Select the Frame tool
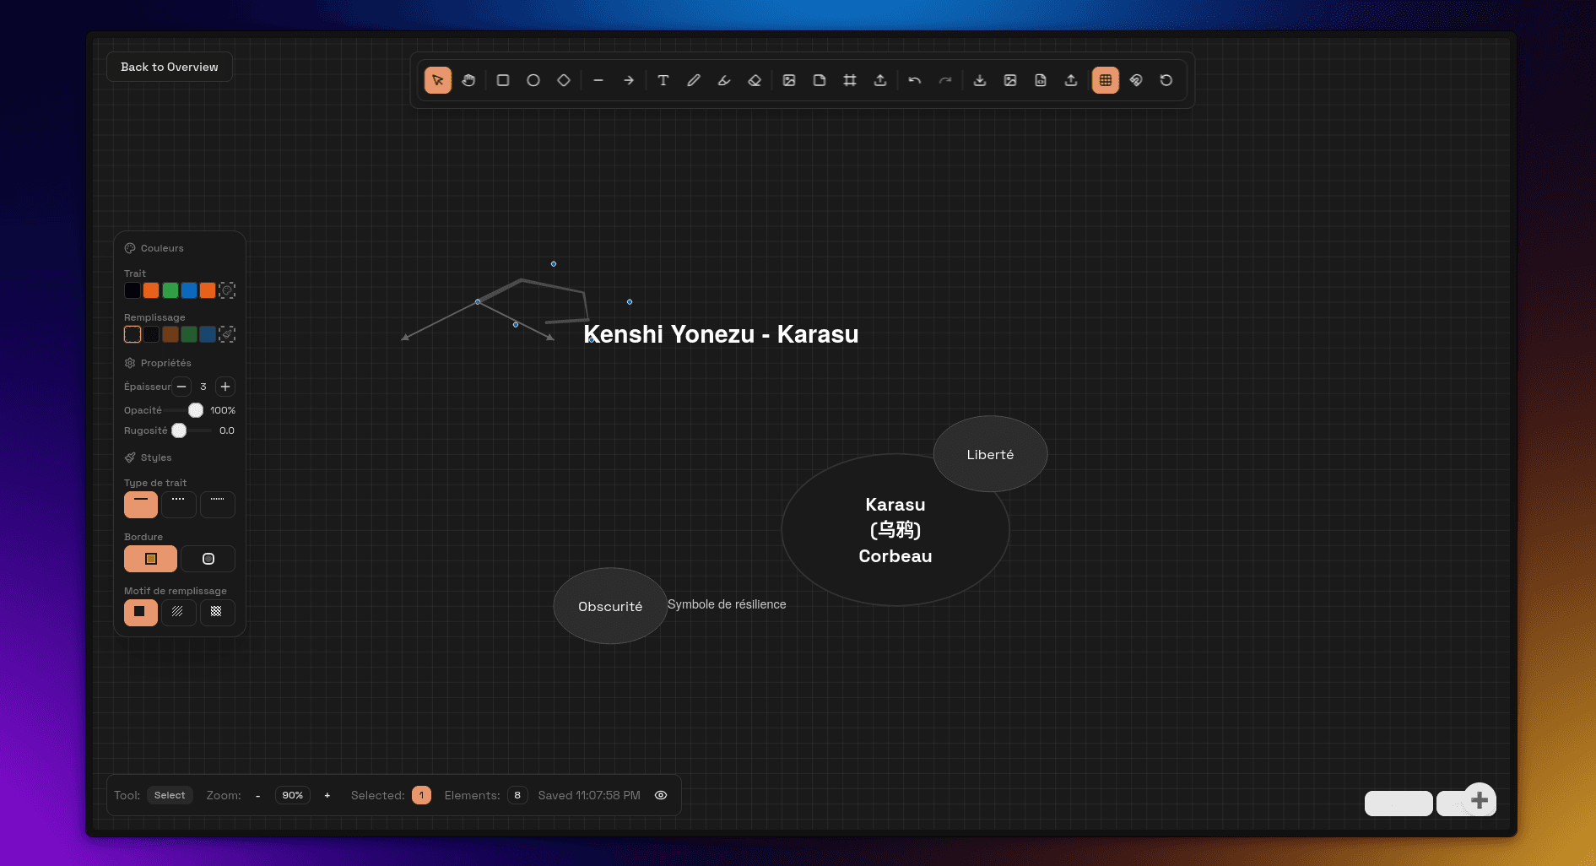Image resolution: width=1596 pixels, height=866 pixels. click(x=850, y=80)
